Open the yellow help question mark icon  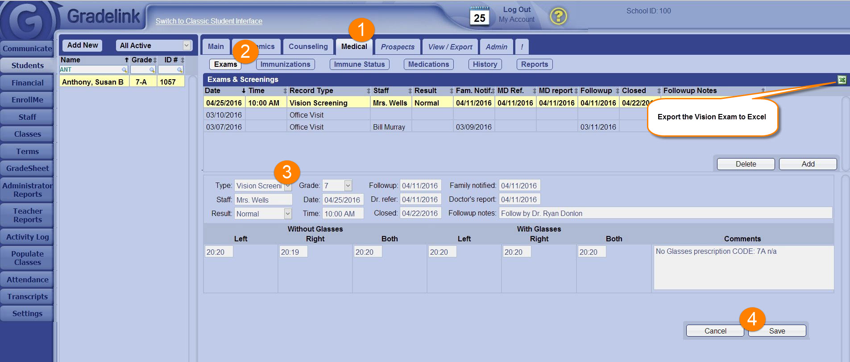(558, 16)
